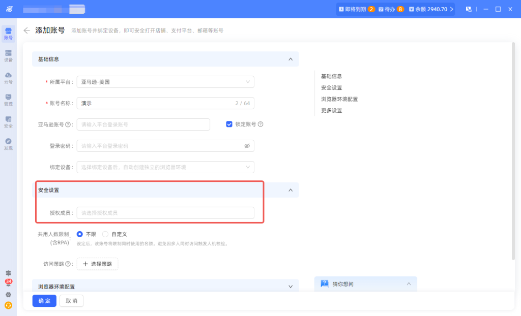The image size is (521, 316).
Task: Jump to 更多设置 in the anchor navigation
Action: 331,111
